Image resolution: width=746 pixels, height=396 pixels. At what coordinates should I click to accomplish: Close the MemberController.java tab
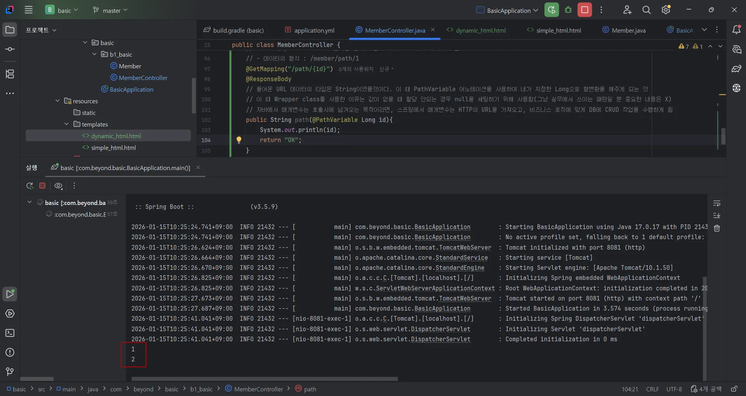click(433, 30)
